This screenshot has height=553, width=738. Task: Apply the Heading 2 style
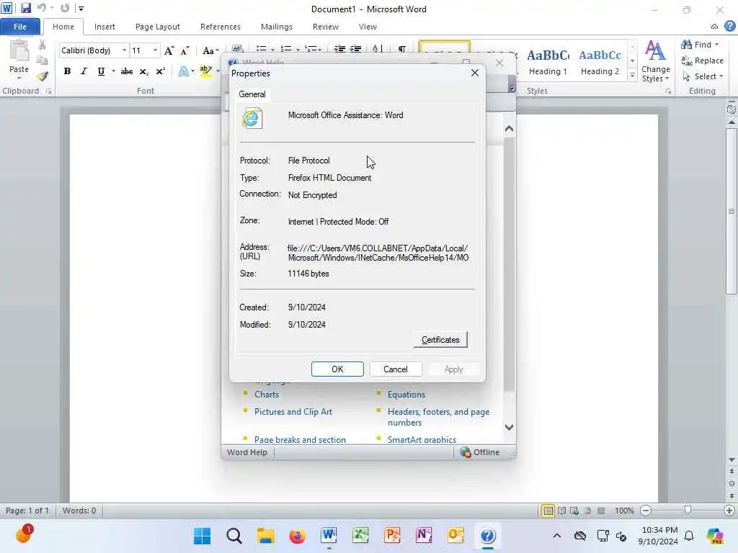coord(600,62)
